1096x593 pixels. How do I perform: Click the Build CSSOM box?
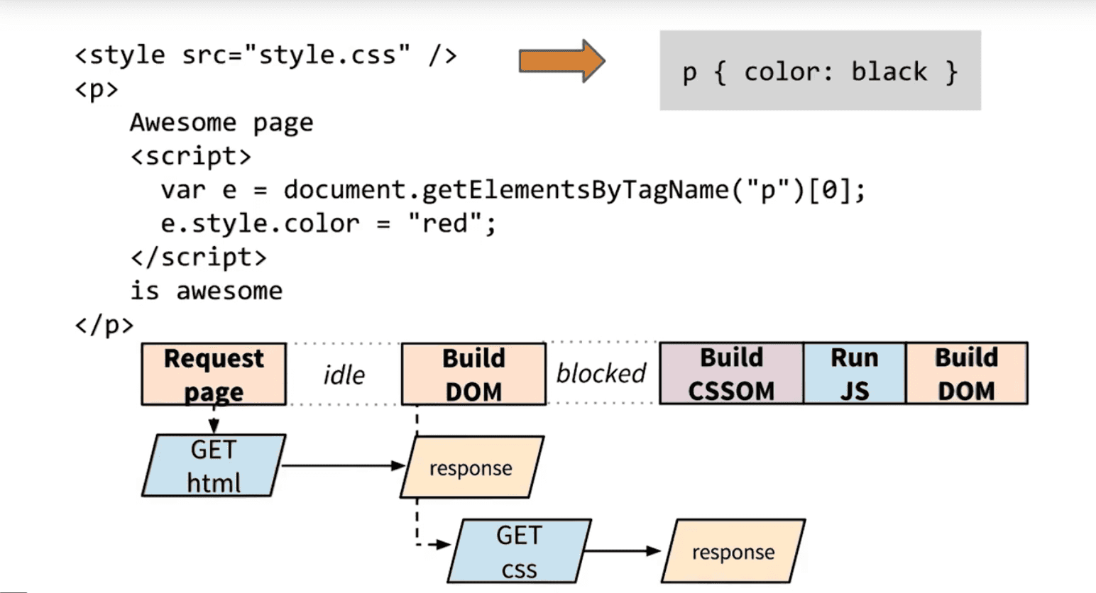pyautogui.click(x=731, y=373)
